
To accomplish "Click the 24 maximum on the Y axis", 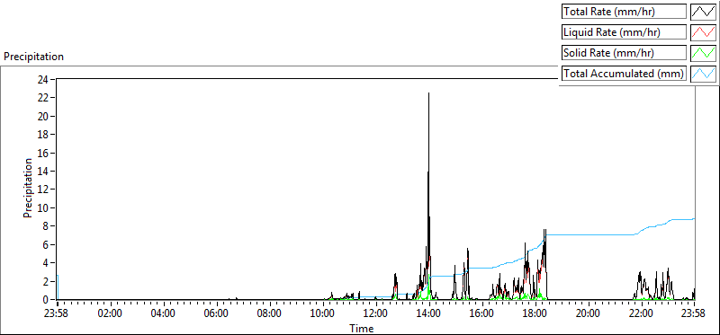I will click(43, 79).
